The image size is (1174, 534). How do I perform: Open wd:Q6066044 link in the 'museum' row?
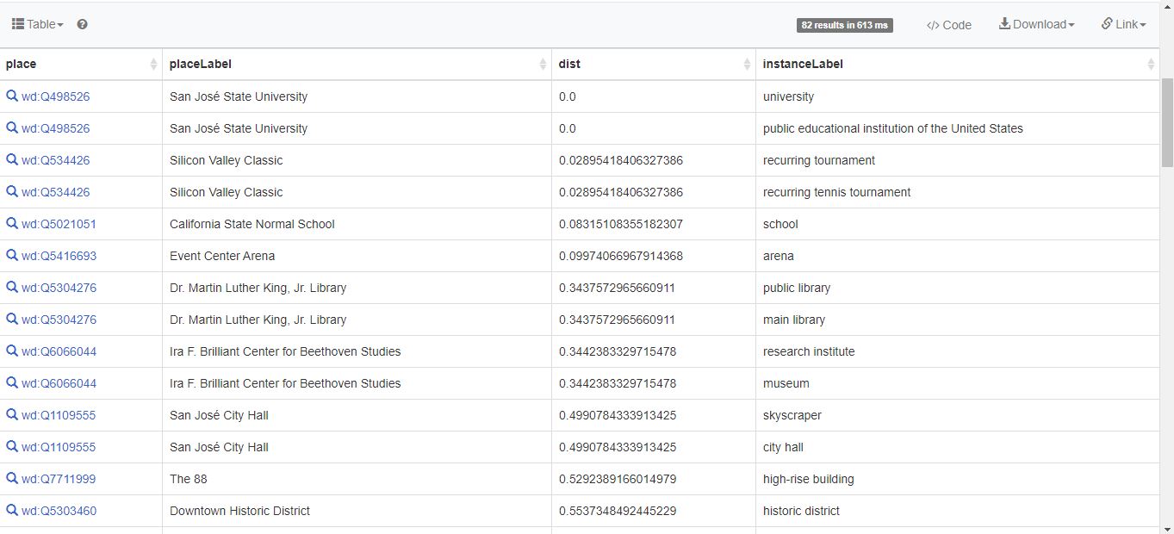(x=59, y=383)
